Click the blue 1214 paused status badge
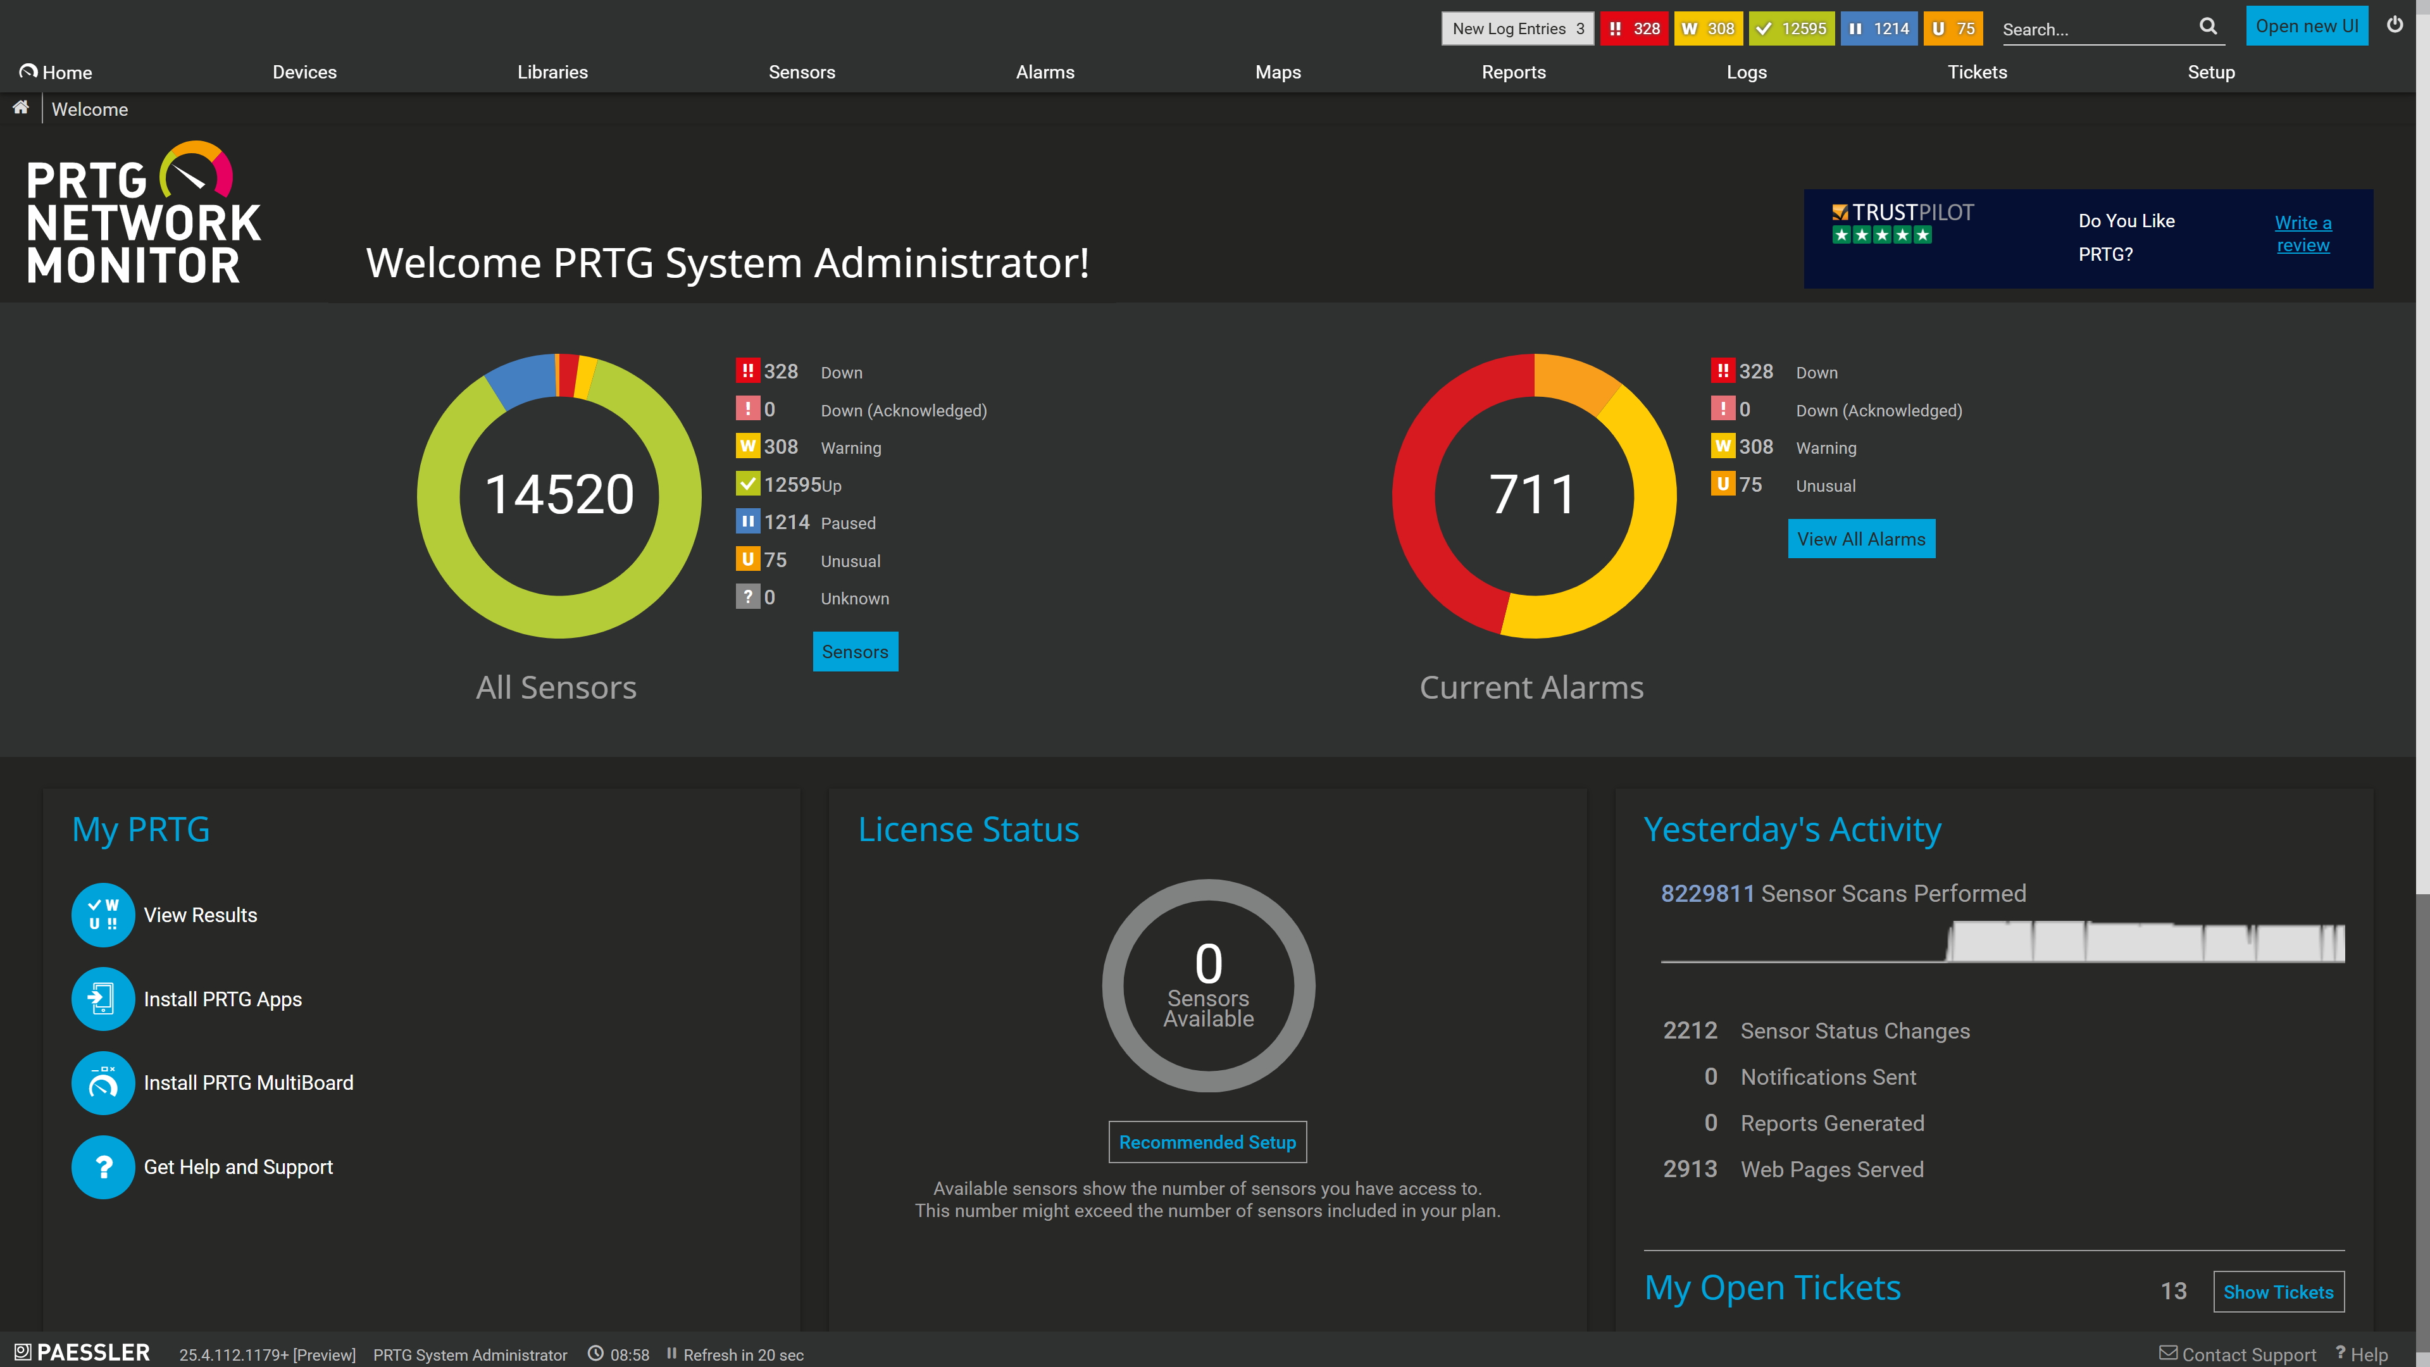This screenshot has width=2430, height=1367. click(x=1879, y=28)
